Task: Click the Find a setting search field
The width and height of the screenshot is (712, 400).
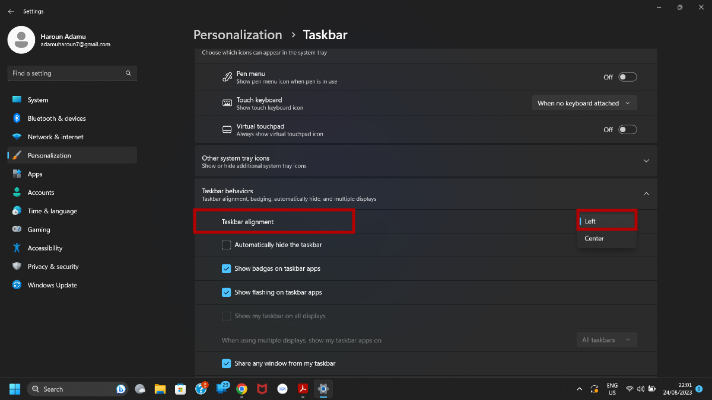Action: (x=65, y=73)
